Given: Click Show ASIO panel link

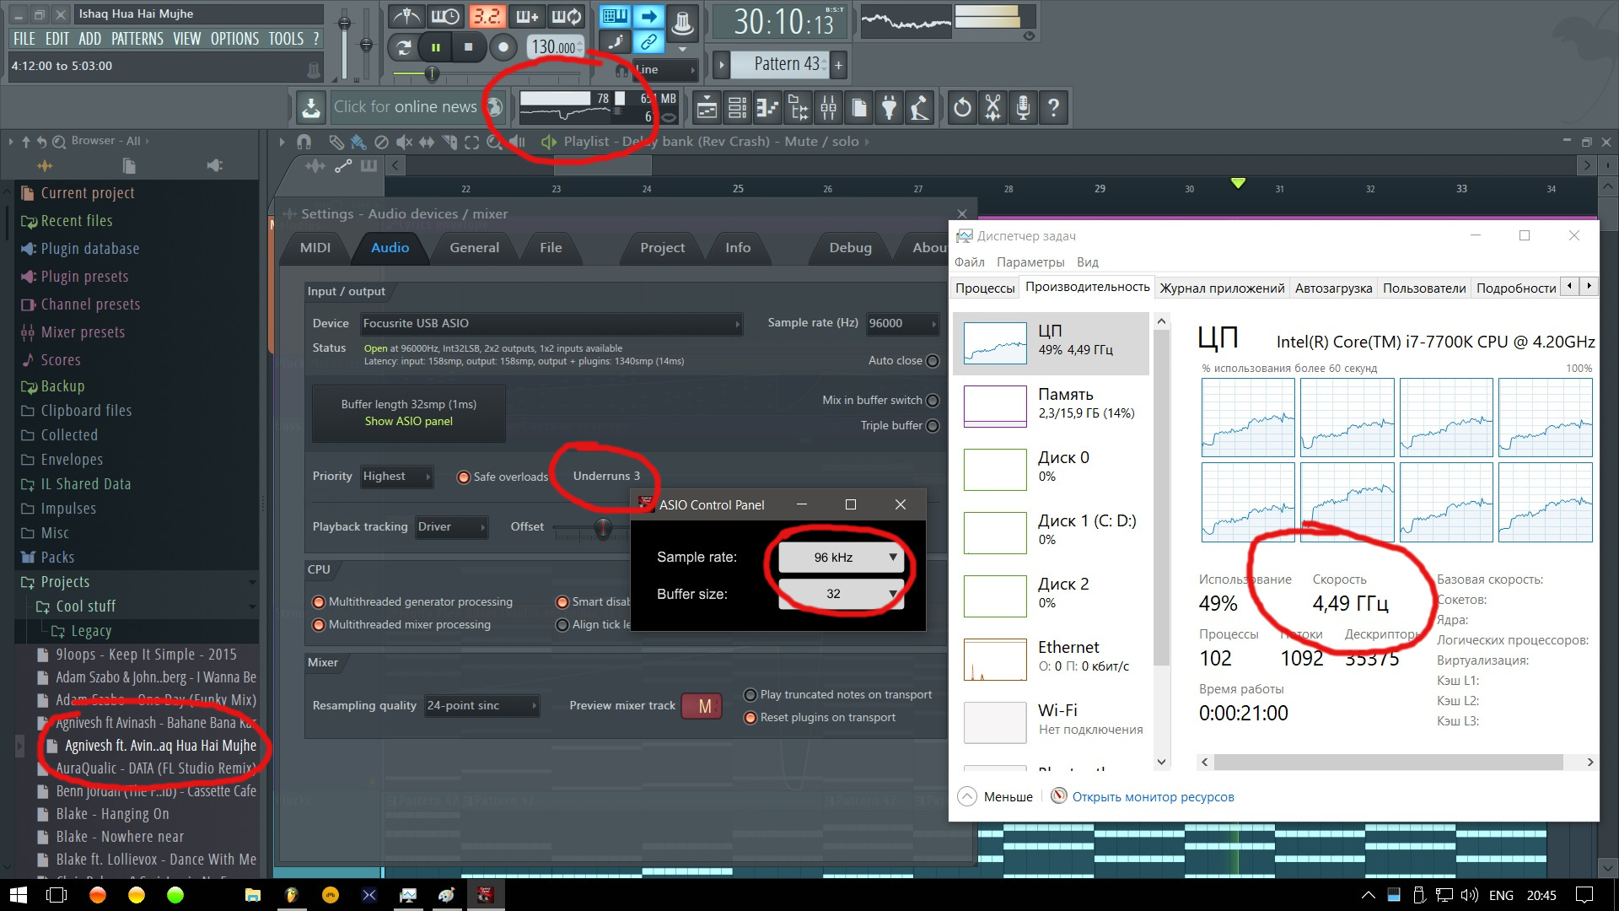Looking at the screenshot, I should (x=408, y=422).
